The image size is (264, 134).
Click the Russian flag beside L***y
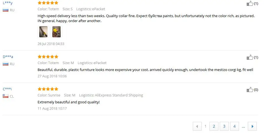pyautogui.click(x=5, y=10)
